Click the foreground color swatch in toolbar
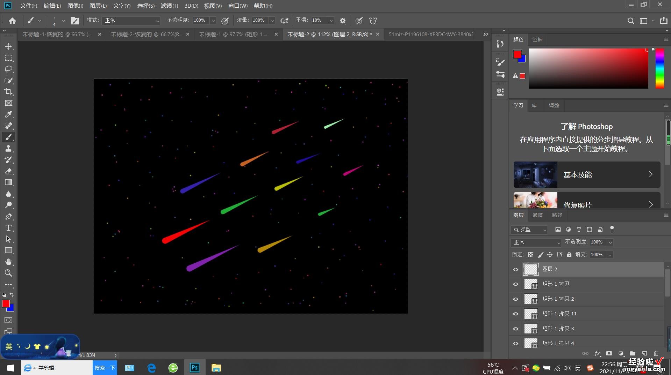Image resolution: width=671 pixels, height=375 pixels. point(6,303)
